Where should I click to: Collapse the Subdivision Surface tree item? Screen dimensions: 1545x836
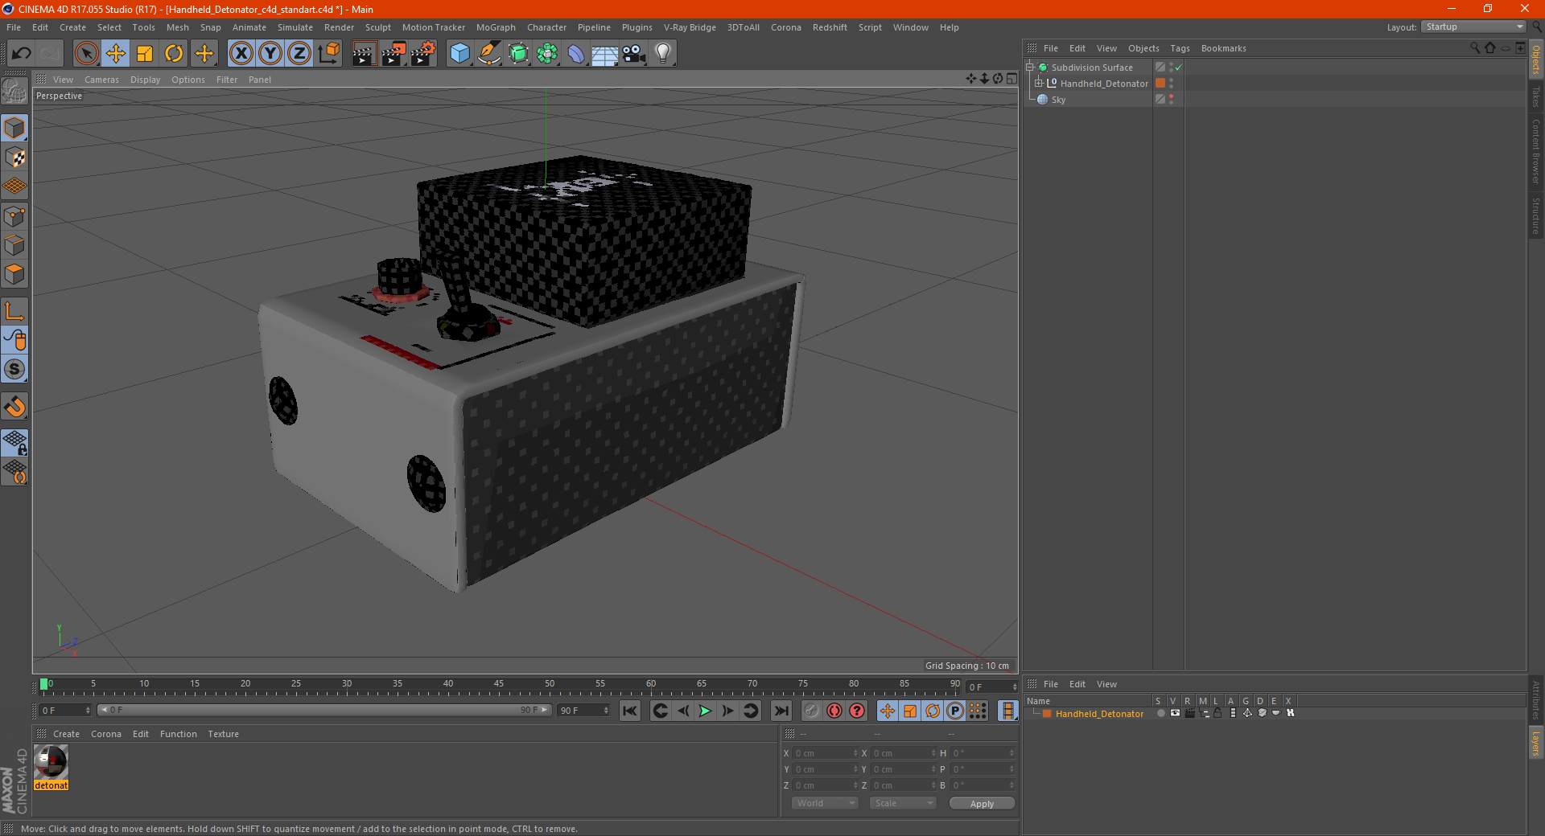click(x=1030, y=68)
